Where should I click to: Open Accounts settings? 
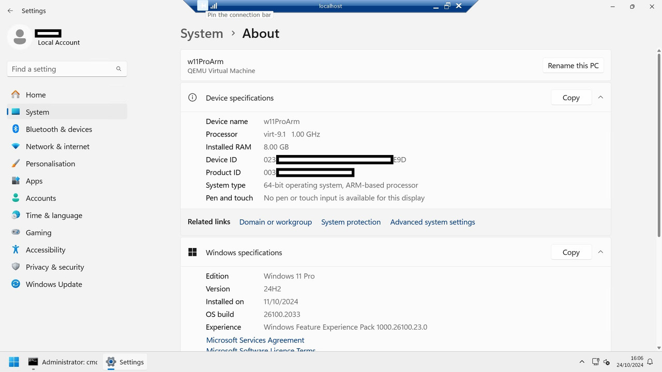(x=67, y=198)
